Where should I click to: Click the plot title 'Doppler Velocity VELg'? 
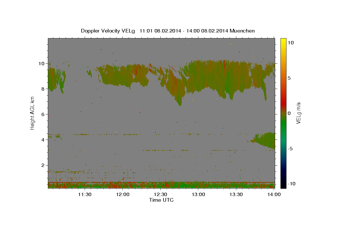(109, 31)
